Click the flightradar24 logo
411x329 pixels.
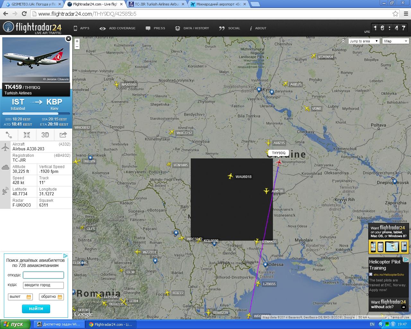click(x=32, y=28)
